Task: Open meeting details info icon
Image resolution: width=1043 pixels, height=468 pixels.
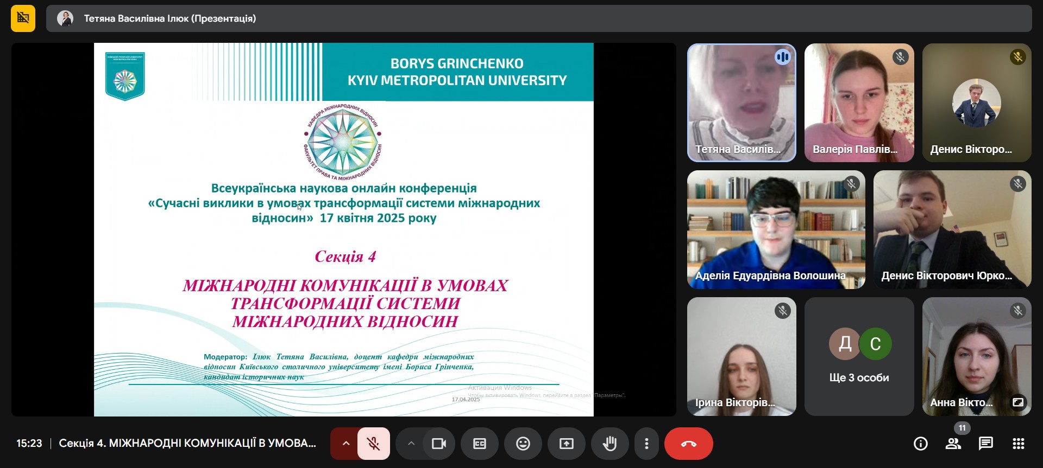Action: (920, 444)
